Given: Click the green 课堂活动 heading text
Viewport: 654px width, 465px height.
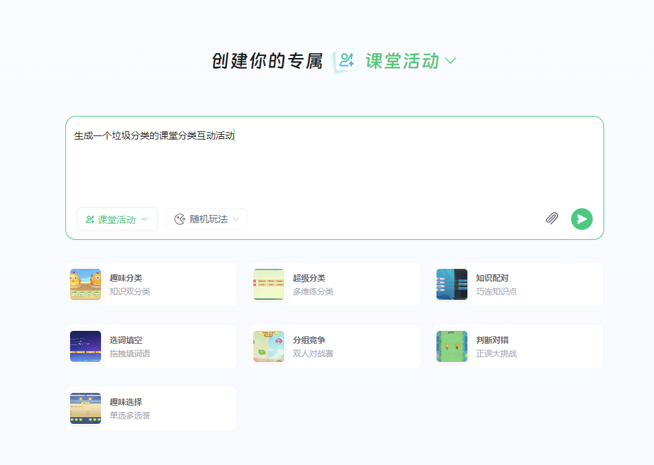Looking at the screenshot, I should (403, 61).
